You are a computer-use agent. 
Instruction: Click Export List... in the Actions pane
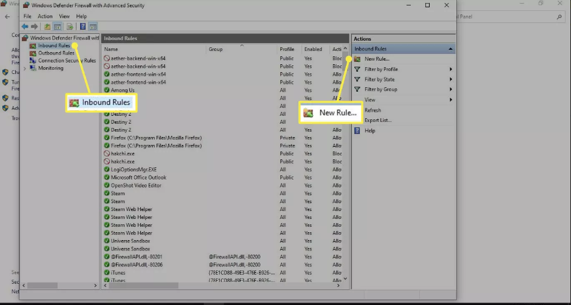(378, 121)
